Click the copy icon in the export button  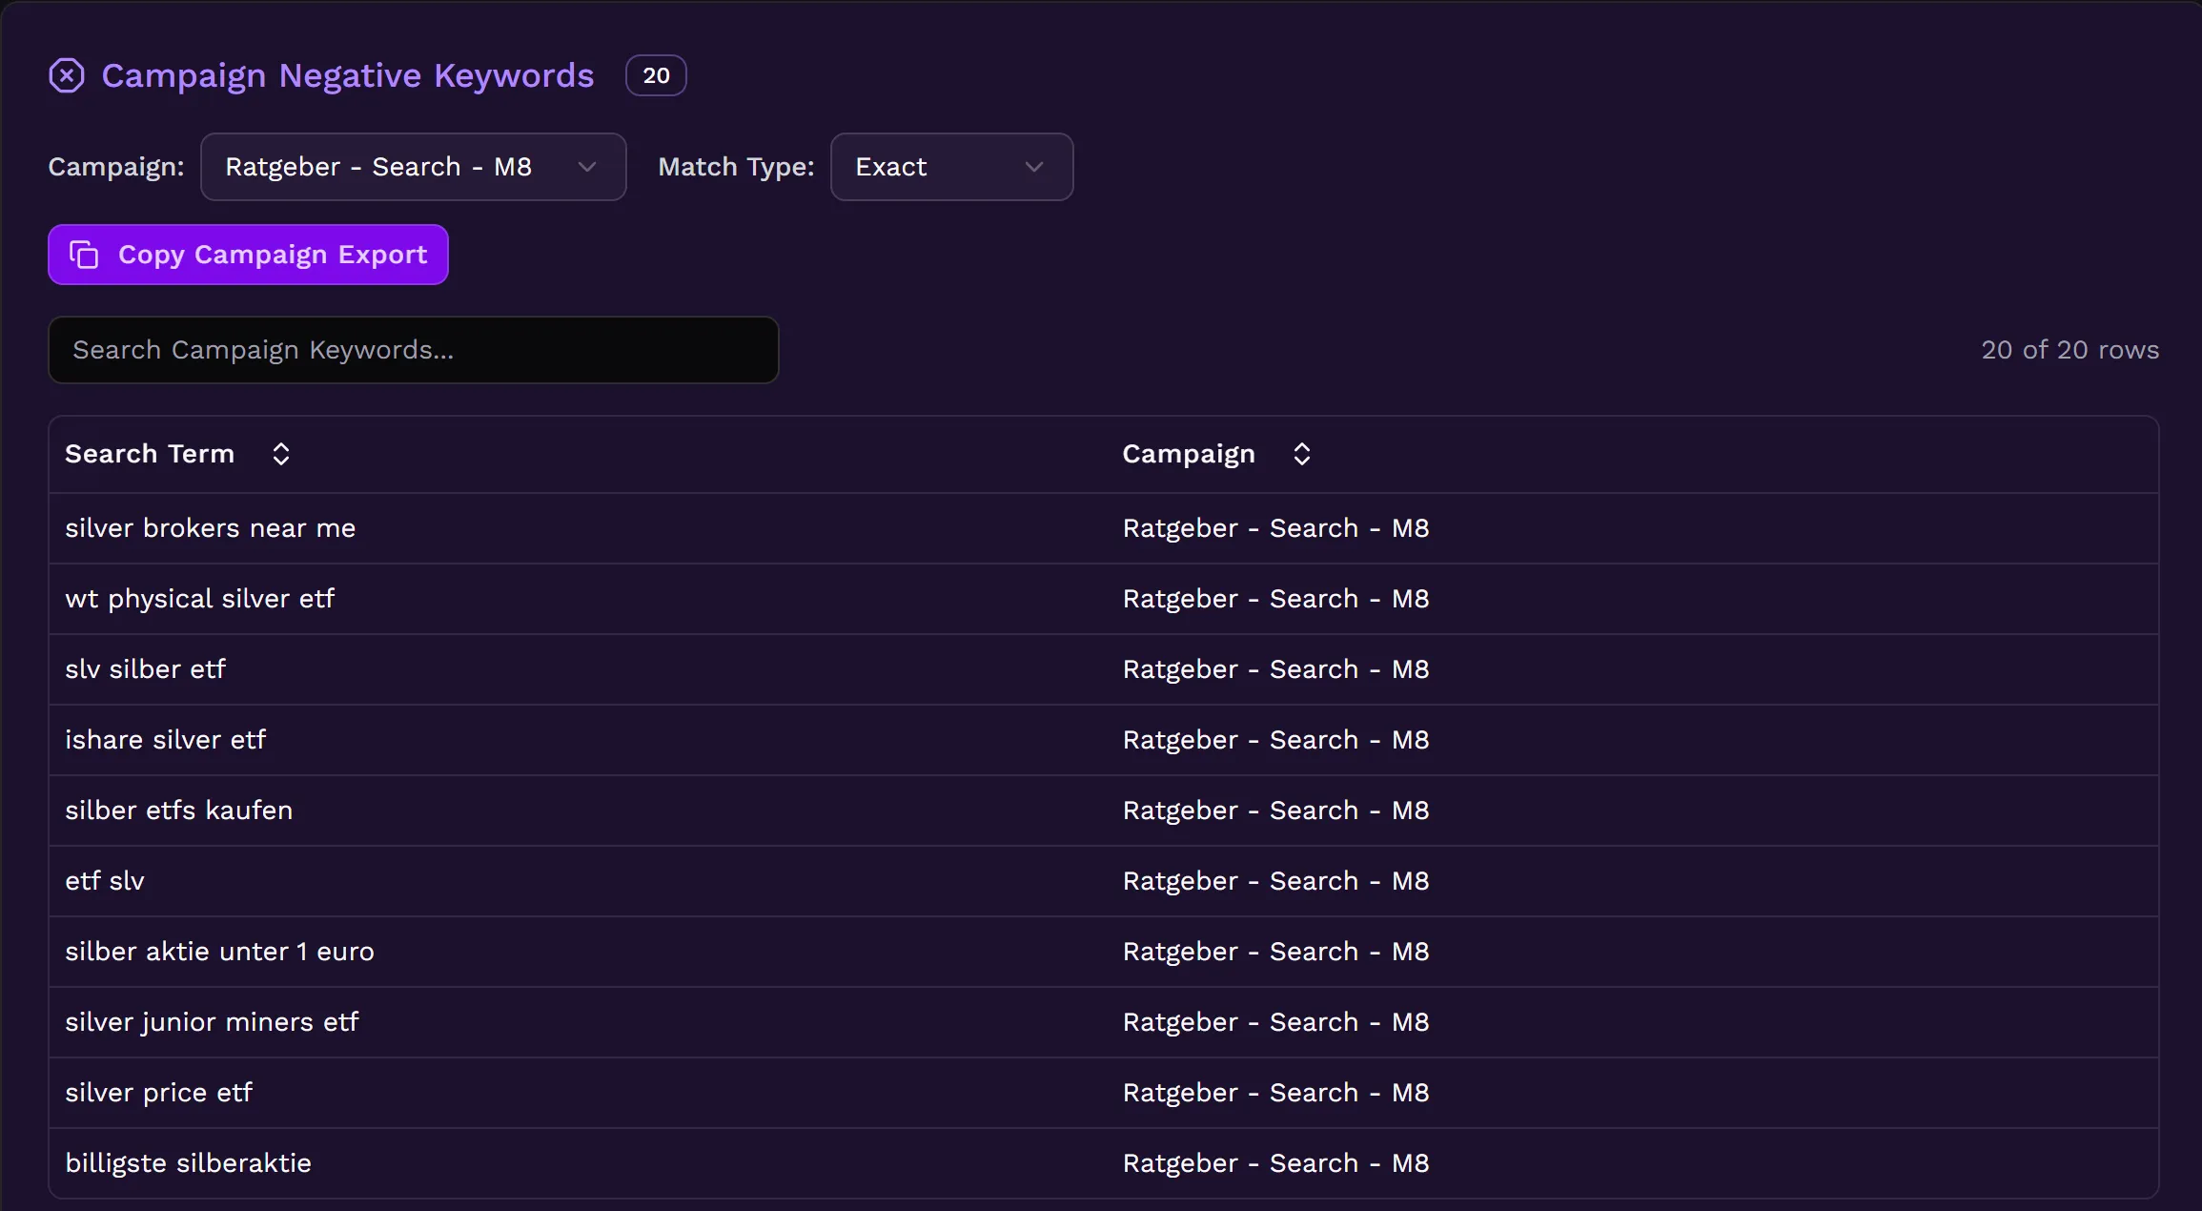(x=84, y=255)
